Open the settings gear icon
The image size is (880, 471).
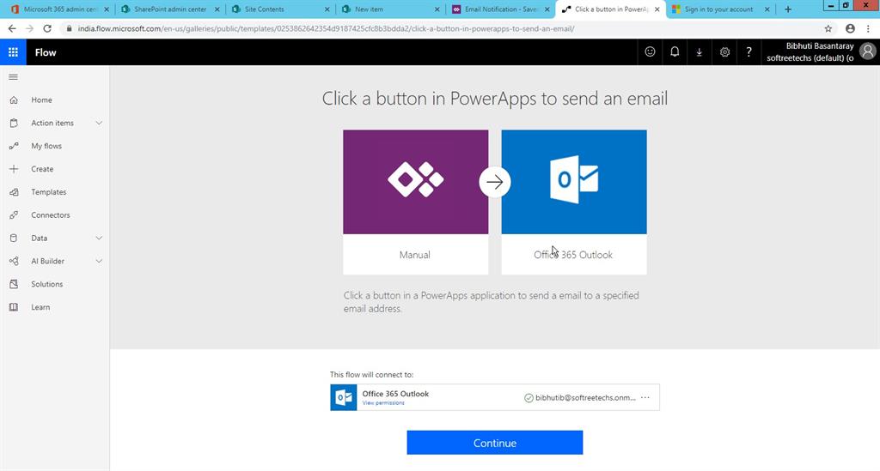724,52
